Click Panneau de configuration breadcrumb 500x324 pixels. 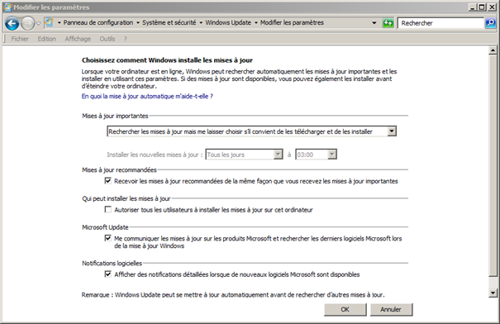(x=98, y=22)
